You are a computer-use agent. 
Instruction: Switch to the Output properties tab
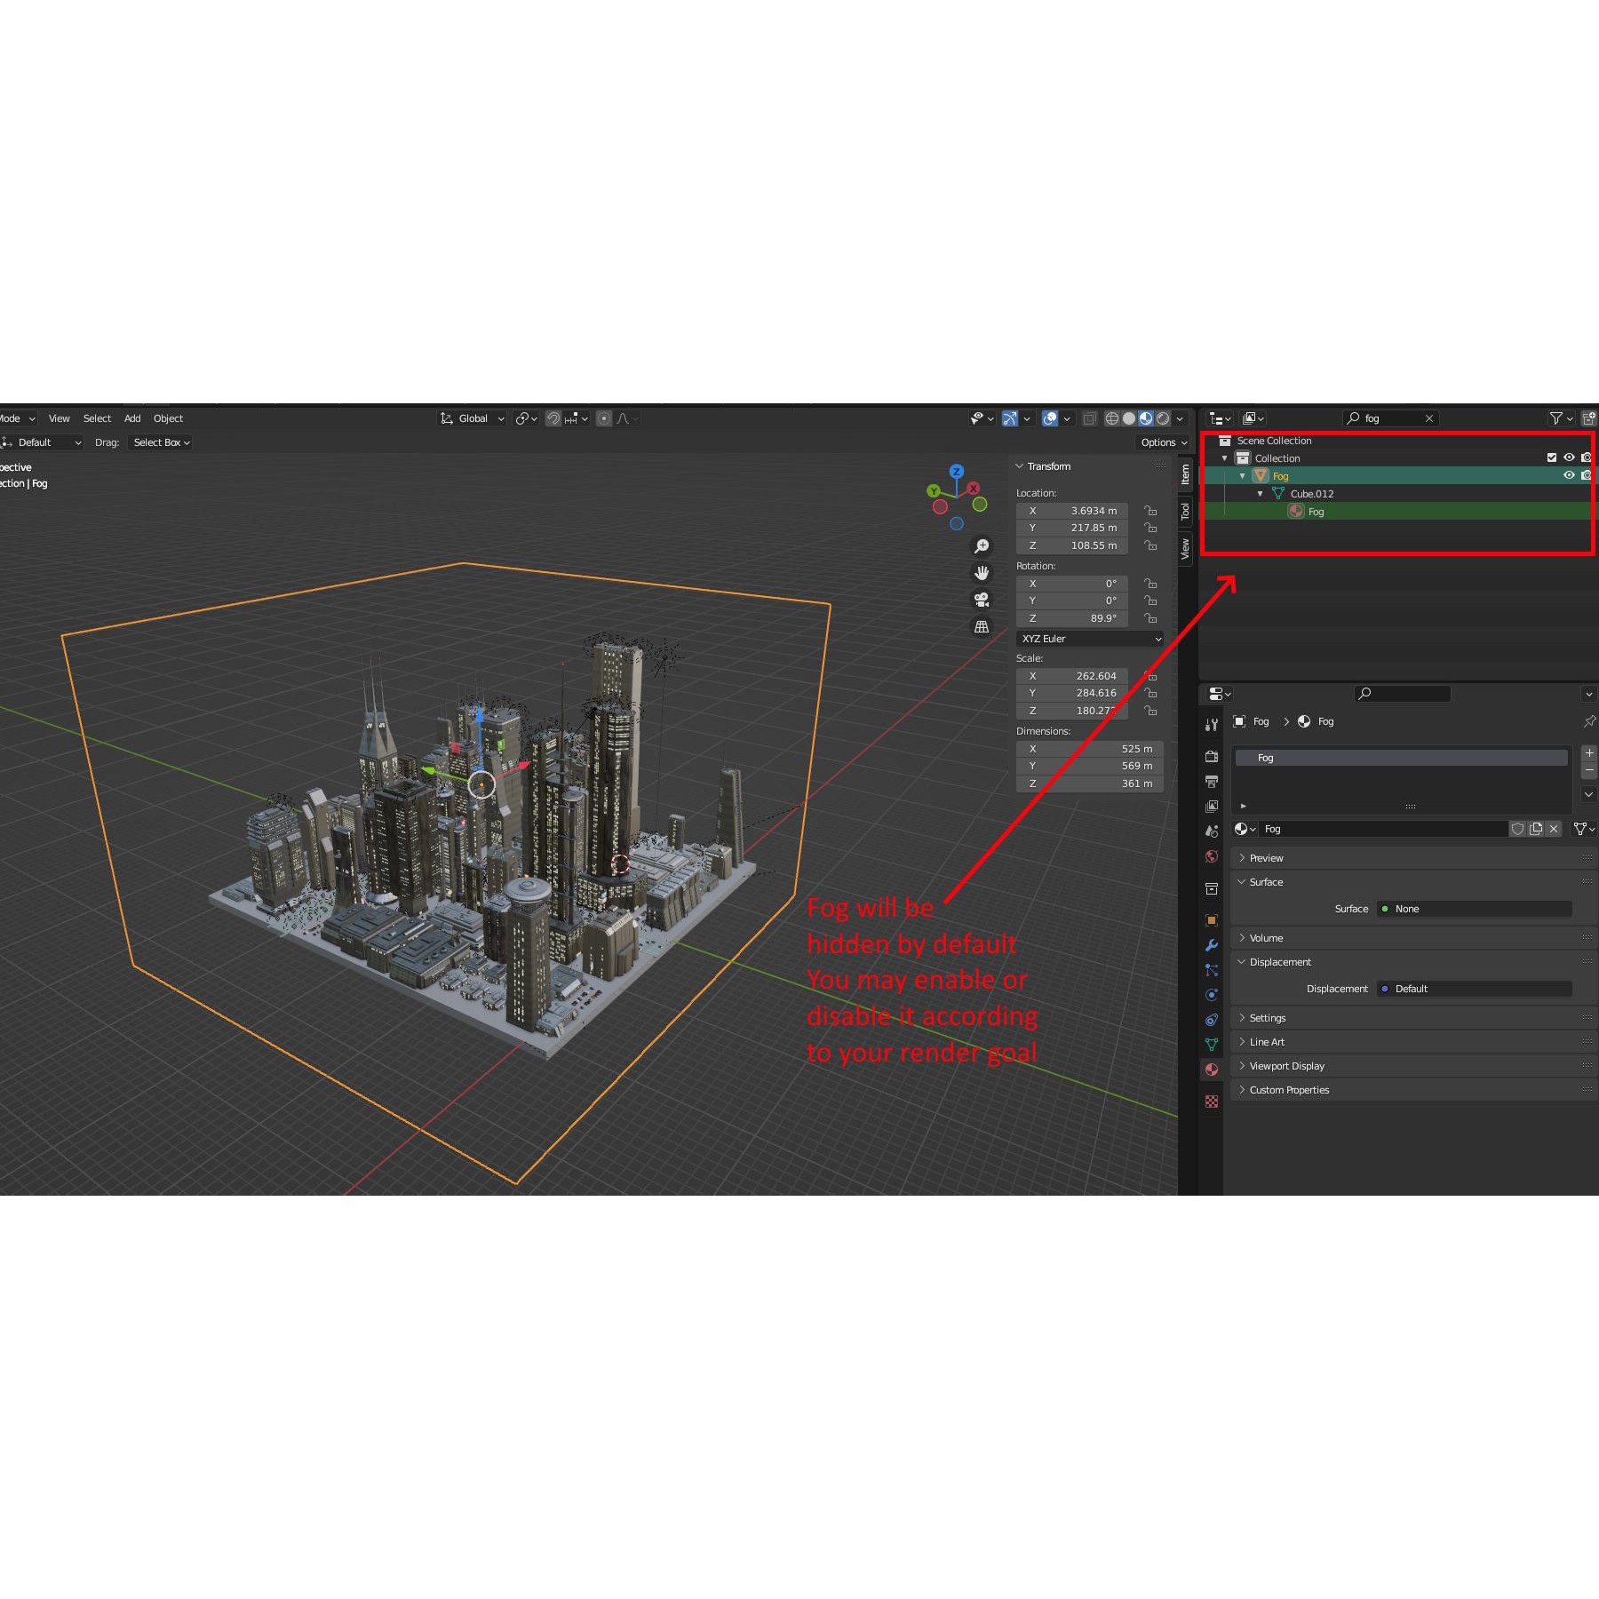pyautogui.click(x=1211, y=781)
